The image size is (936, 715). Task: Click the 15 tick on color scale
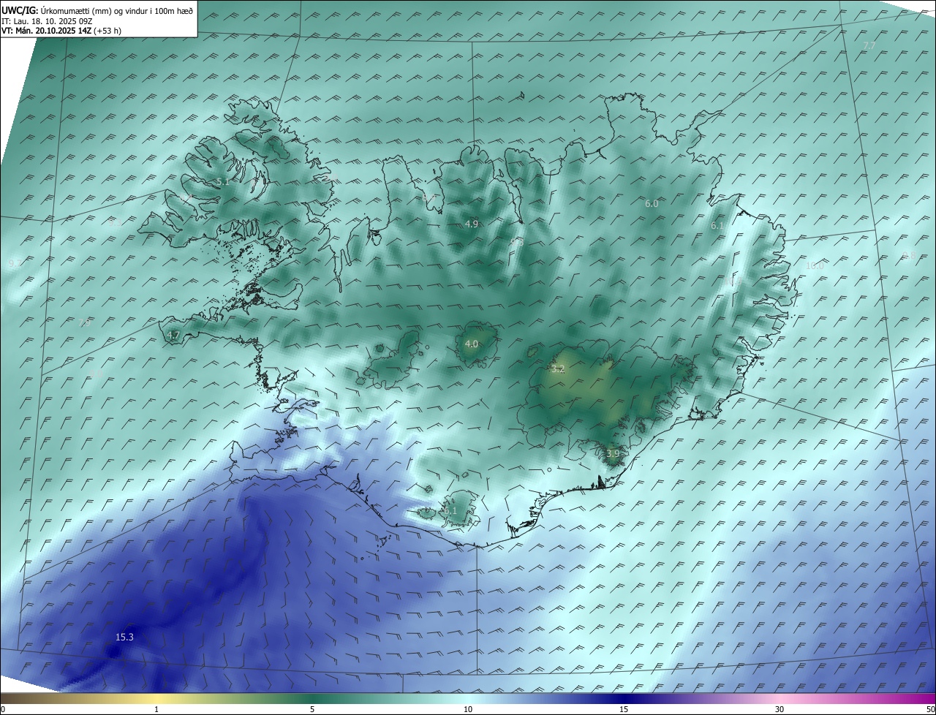(624, 709)
